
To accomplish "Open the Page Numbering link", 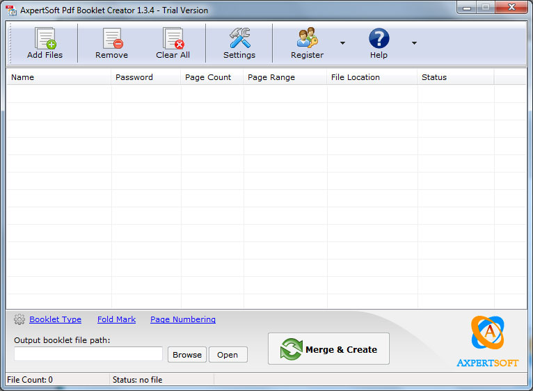I will [183, 319].
